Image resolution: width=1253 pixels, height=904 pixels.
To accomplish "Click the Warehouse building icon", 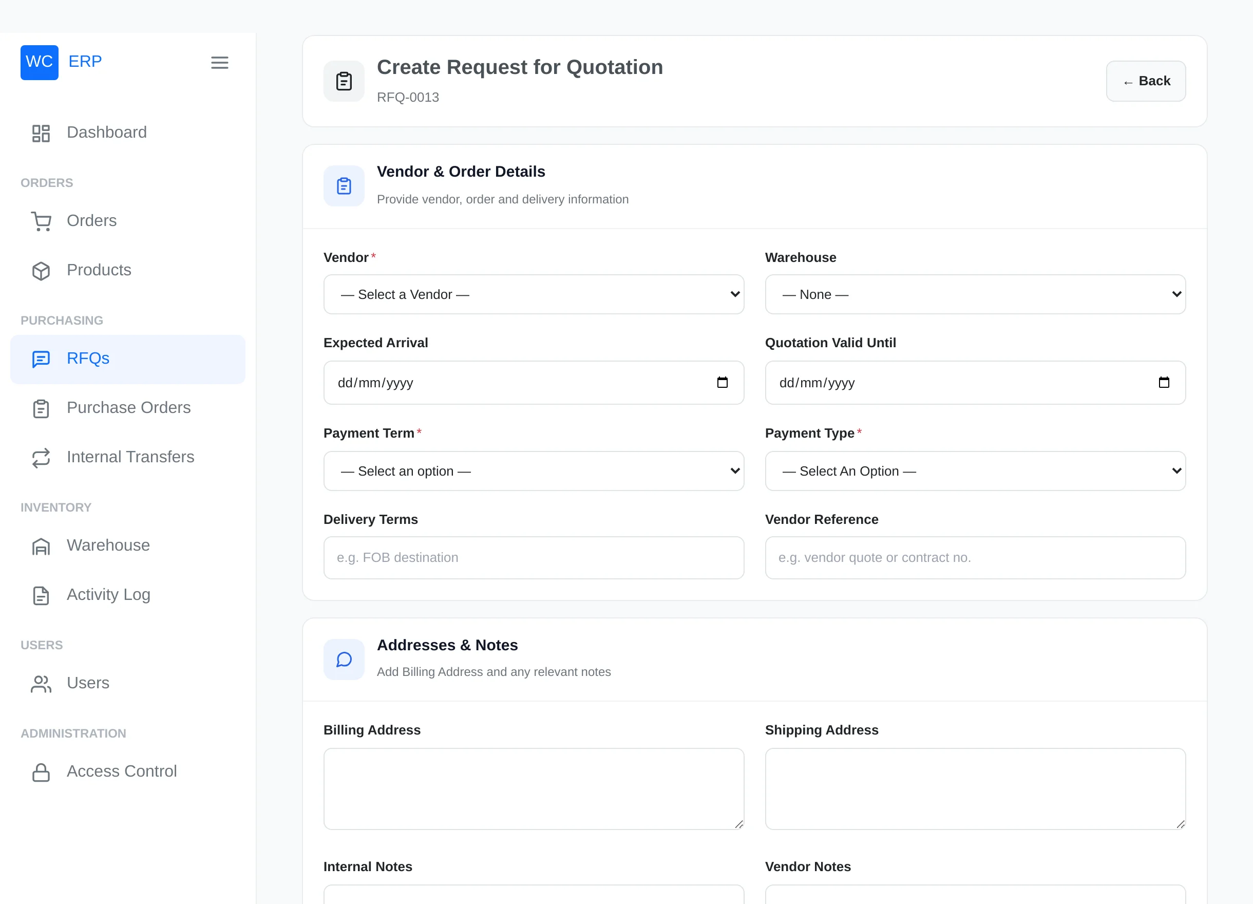I will [41, 546].
